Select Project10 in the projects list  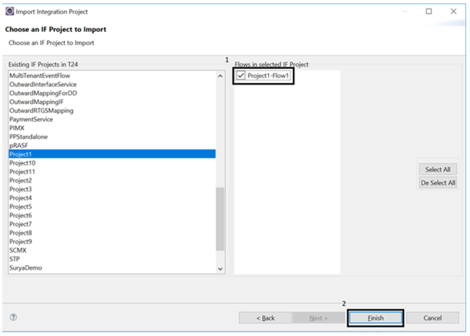[x=22, y=163]
